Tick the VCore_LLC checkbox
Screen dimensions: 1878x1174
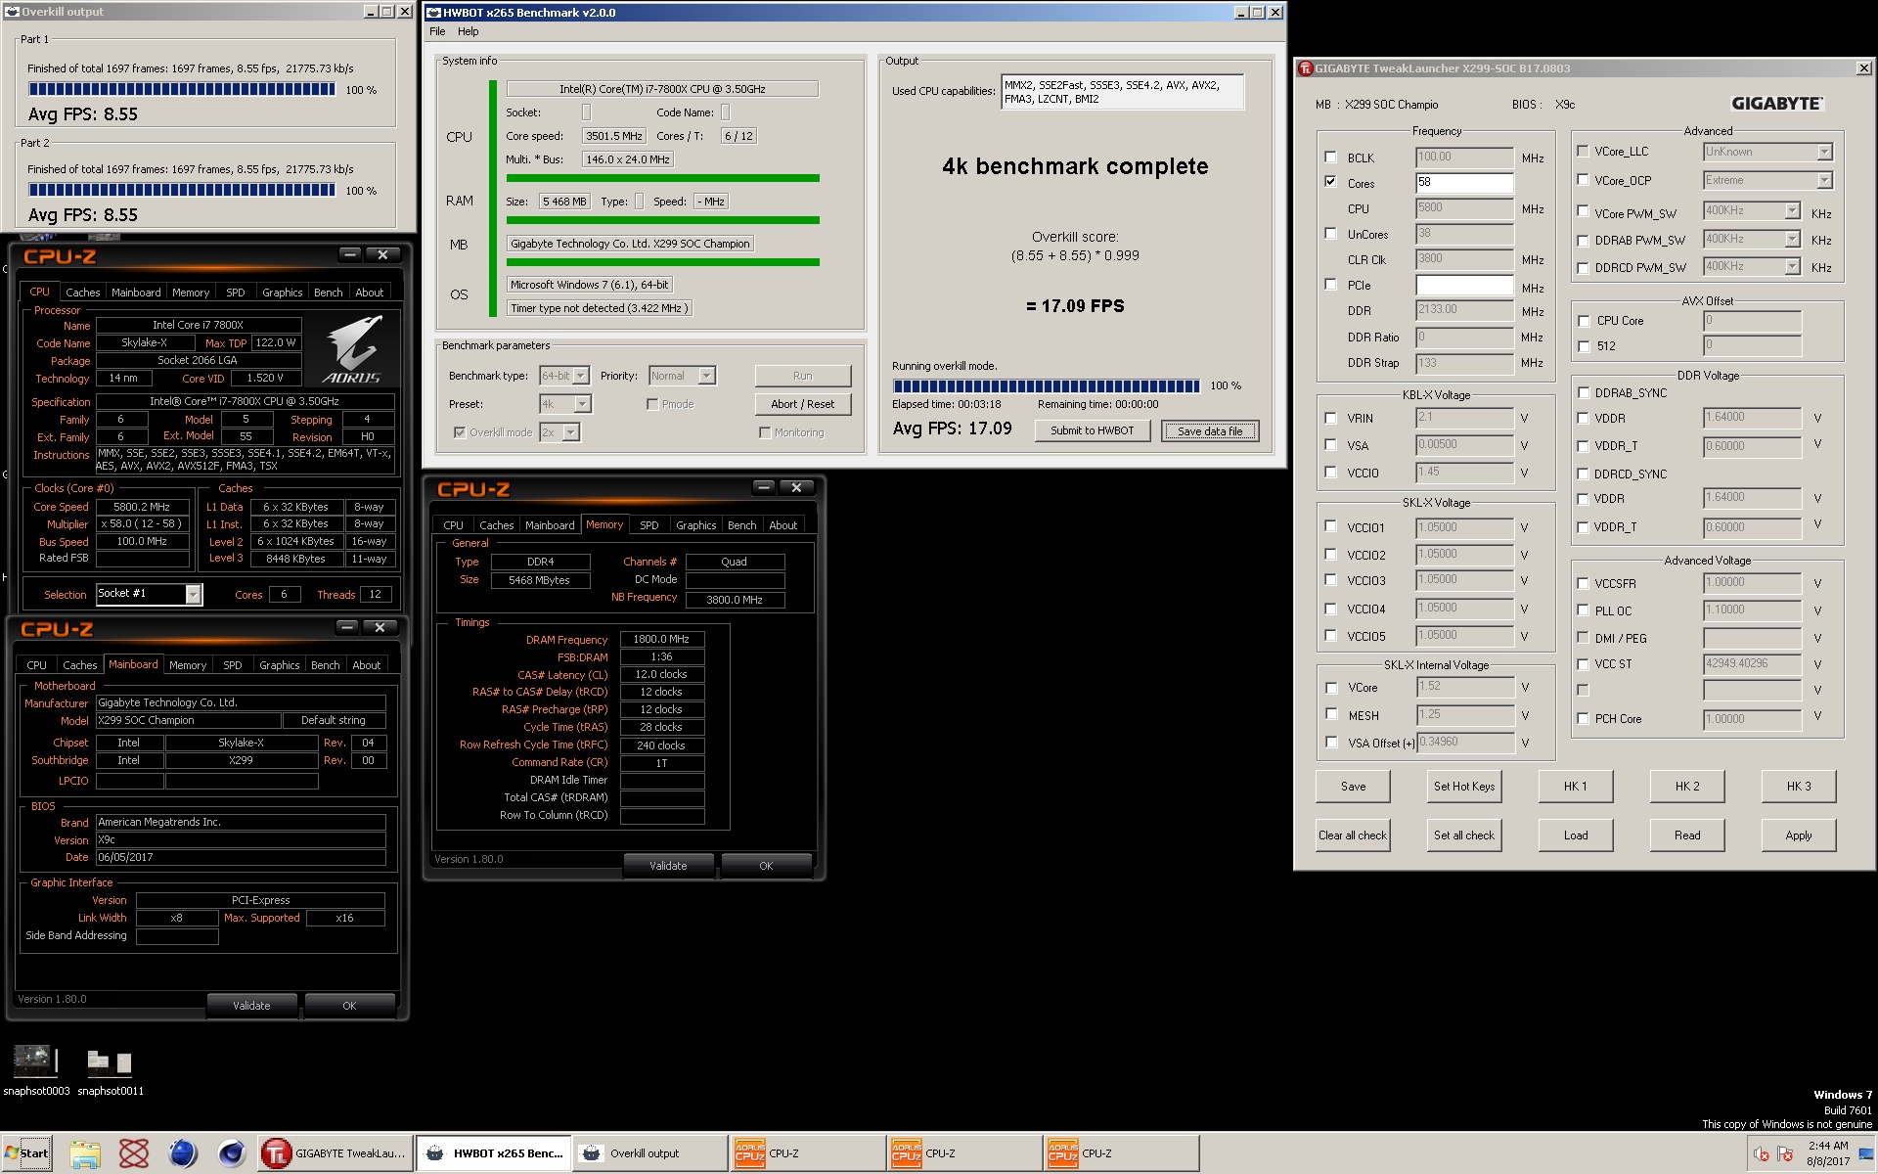[x=1583, y=151]
